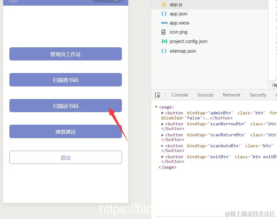Click the braces icon beside app.json
The height and width of the screenshot is (219, 277).
(x=164, y=14)
